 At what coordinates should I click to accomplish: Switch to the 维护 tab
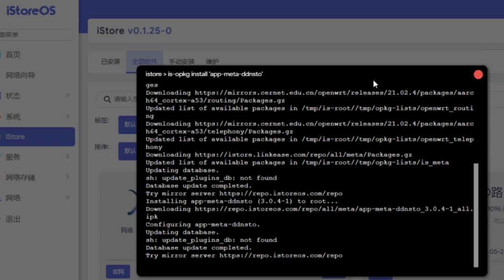click(212, 62)
